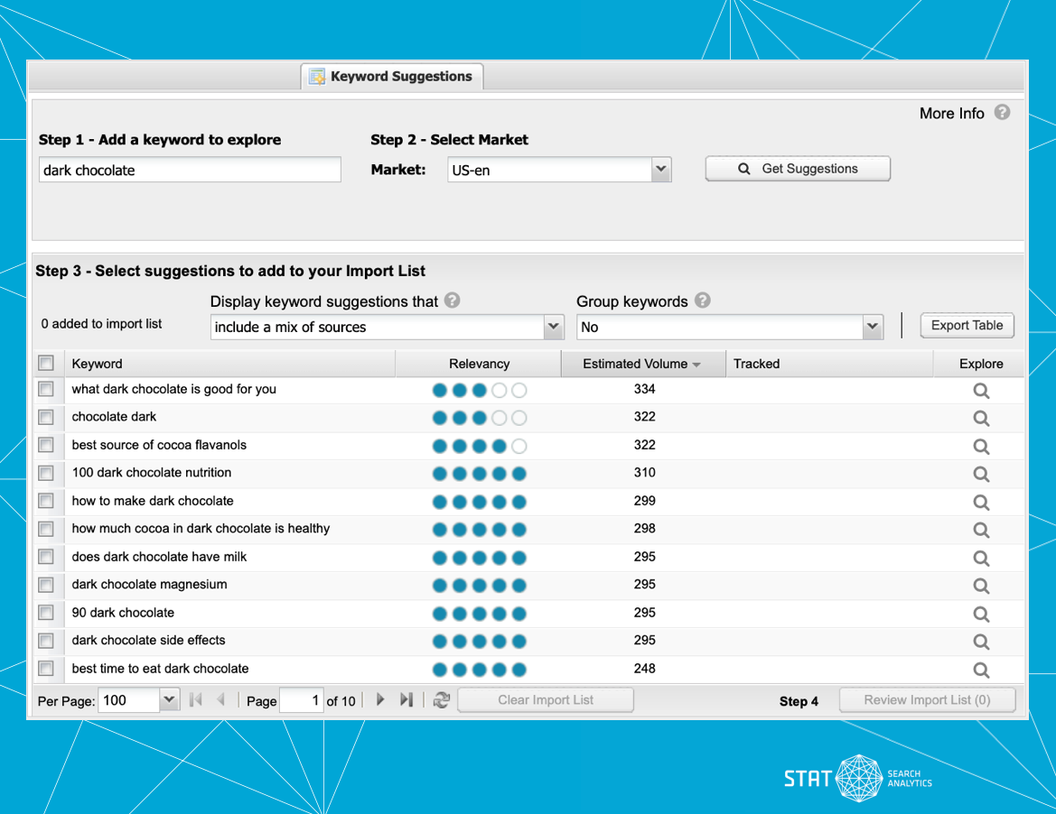Explore the keyword 'chocolate dark' via magnifier icon
The image size is (1056, 814).
coord(981,418)
